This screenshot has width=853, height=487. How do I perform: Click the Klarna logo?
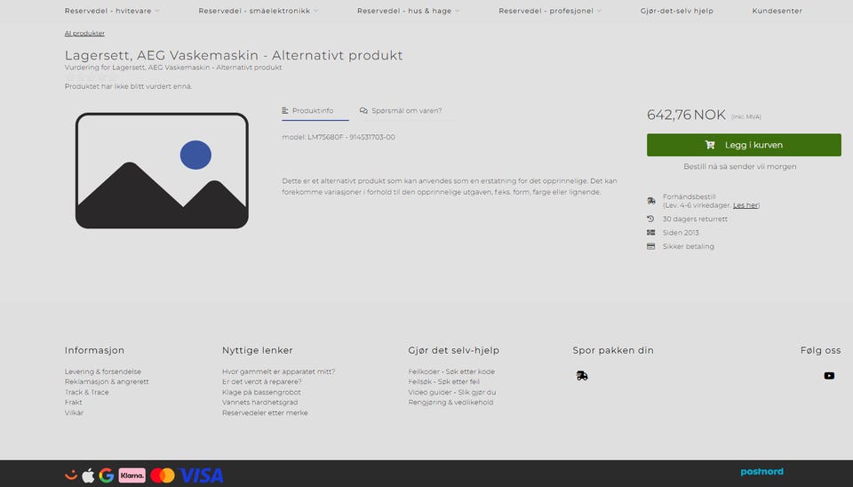tap(132, 475)
